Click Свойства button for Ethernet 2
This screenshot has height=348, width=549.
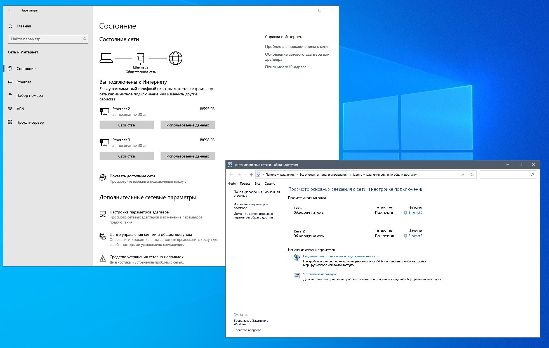click(x=126, y=125)
